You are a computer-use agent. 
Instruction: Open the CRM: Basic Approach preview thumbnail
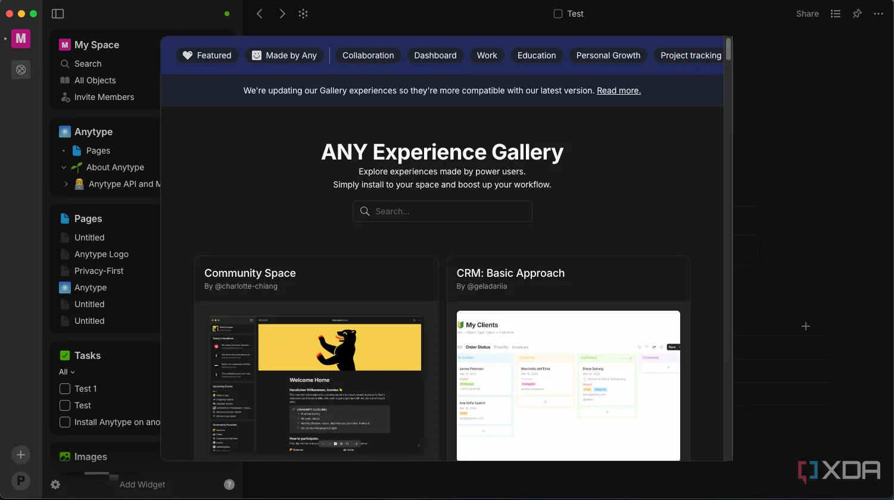[568, 386]
